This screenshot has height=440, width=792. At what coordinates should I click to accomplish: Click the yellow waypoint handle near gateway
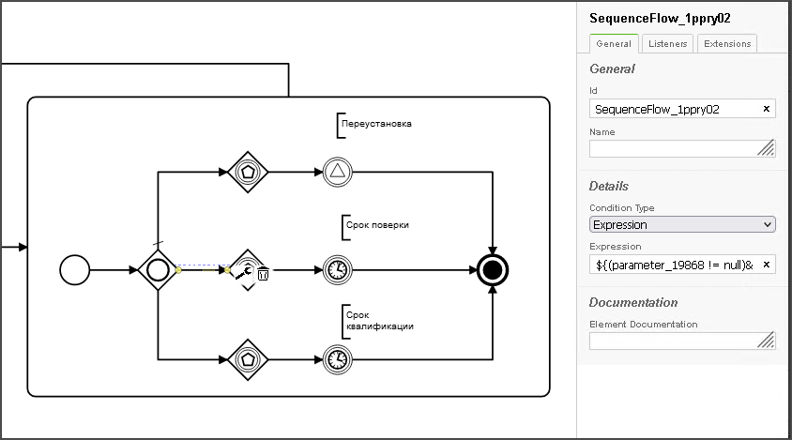pyautogui.click(x=178, y=270)
